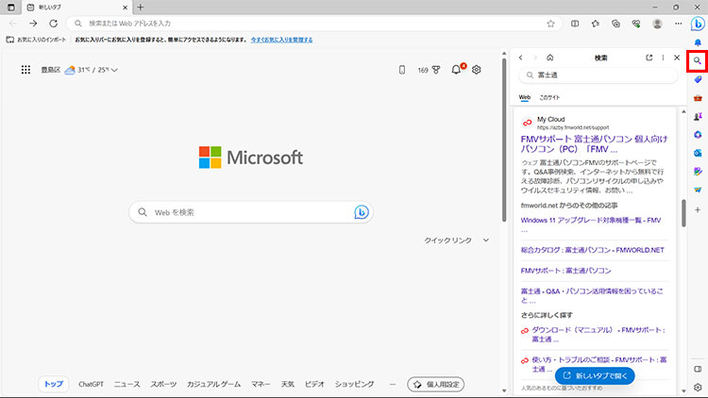Open the rewards trophy icon
708x398 pixels.
click(436, 70)
